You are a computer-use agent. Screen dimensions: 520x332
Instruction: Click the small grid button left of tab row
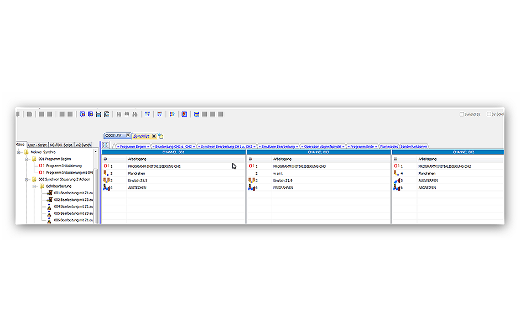coord(105,145)
